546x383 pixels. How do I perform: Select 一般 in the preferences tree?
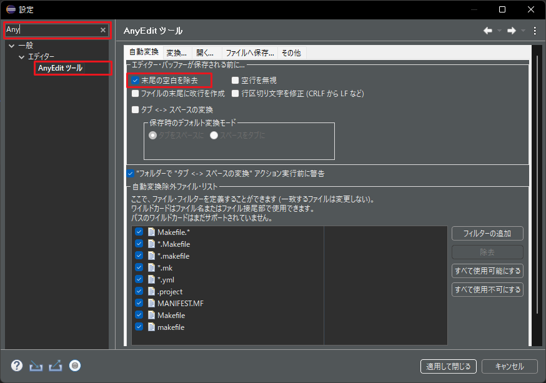(26, 45)
